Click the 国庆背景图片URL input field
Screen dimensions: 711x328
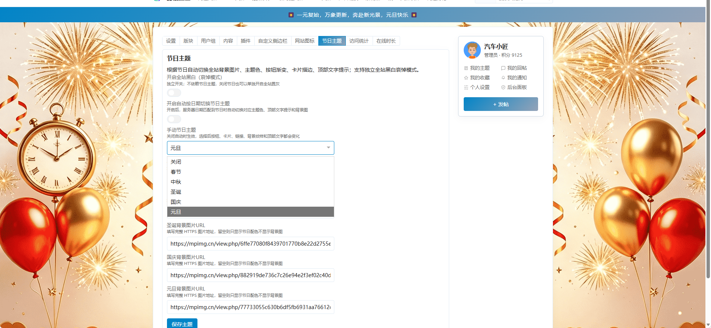(251, 275)
